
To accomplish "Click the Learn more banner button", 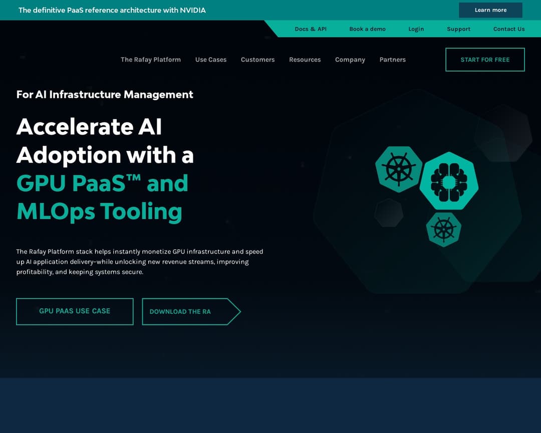I will (x=490, y=10).
